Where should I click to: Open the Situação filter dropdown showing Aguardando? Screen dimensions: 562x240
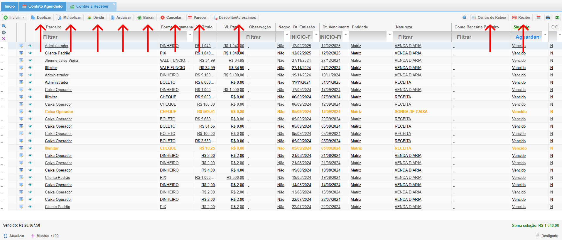point(545,35)
